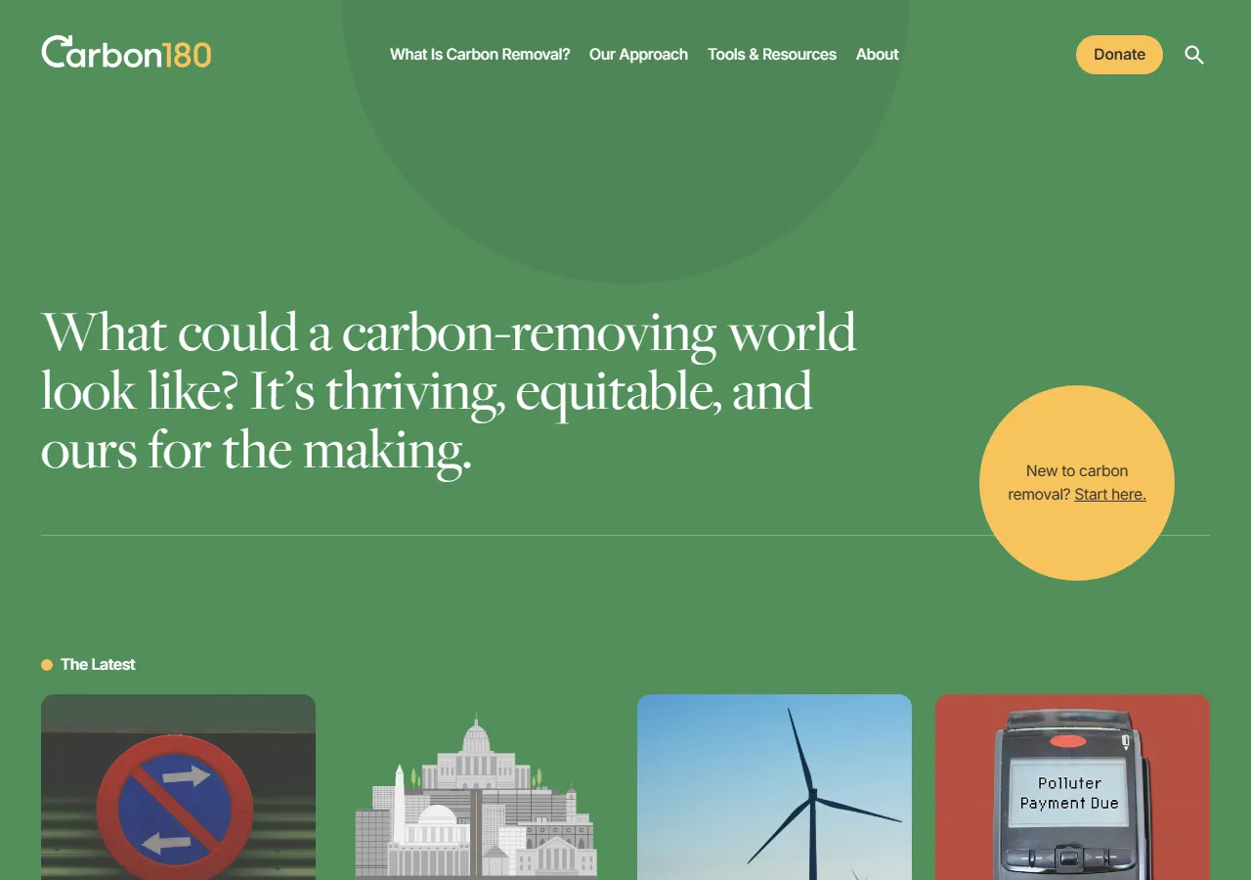The height and width of the screenshot is (880, 1251).
Task: Open the What Is Carbon Removal? menu
Action: click(480, 55)
